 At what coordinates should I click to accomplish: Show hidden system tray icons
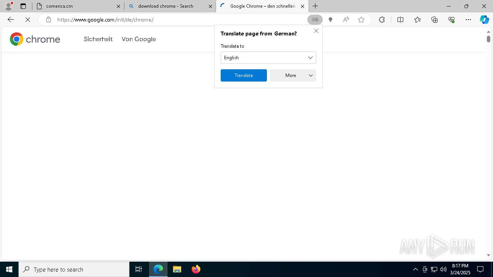[x=415, y=269]
